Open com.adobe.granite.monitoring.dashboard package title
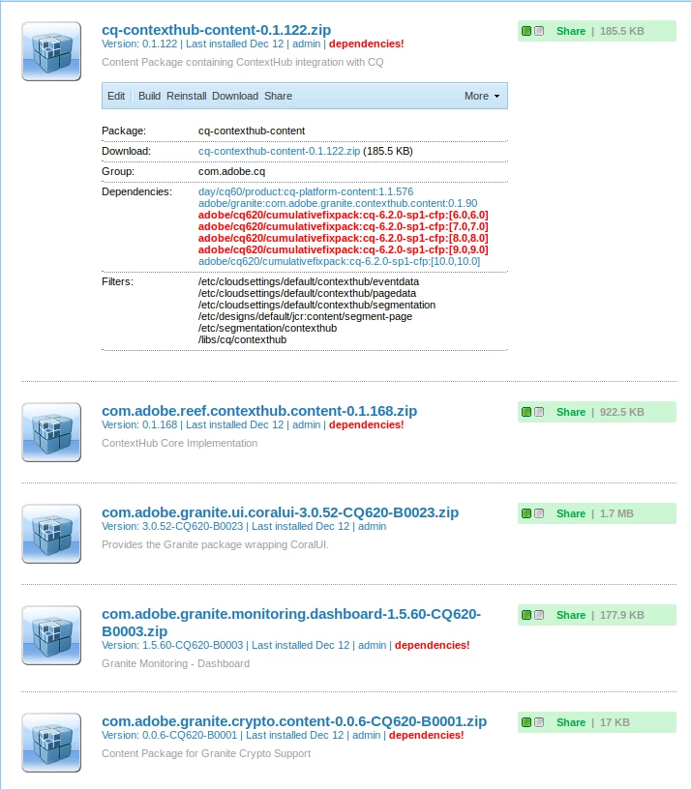Screen dimensions: 691x789 (x=291, y=623)
